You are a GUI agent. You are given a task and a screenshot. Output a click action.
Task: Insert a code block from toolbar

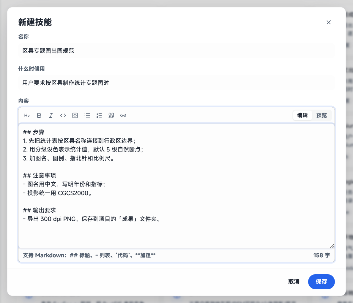click(x=75, y=116)
